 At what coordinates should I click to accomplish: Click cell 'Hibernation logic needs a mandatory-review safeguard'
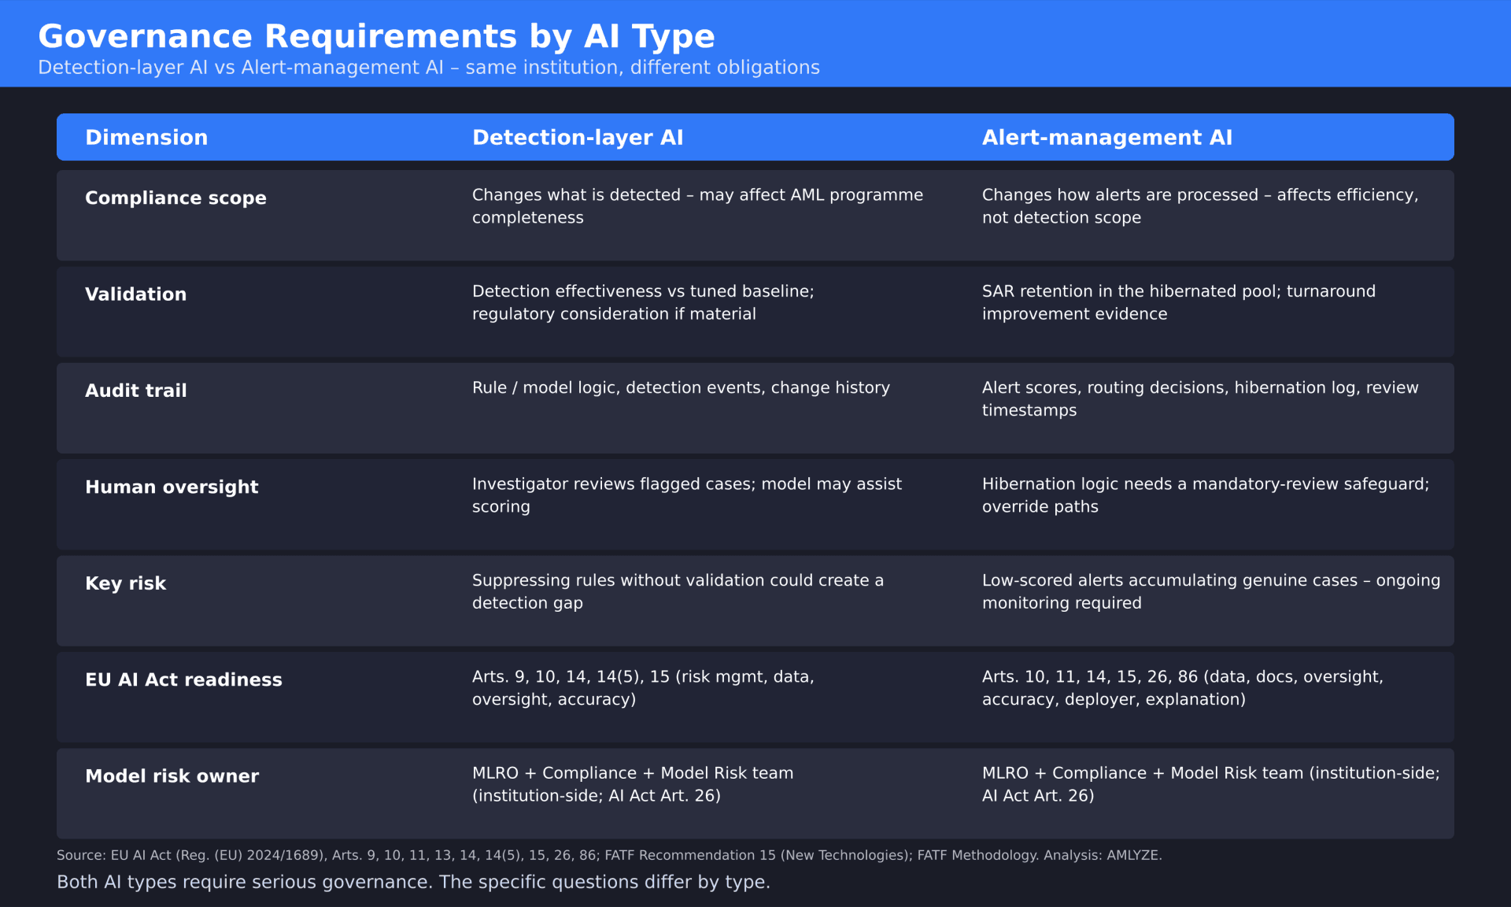1206,495
